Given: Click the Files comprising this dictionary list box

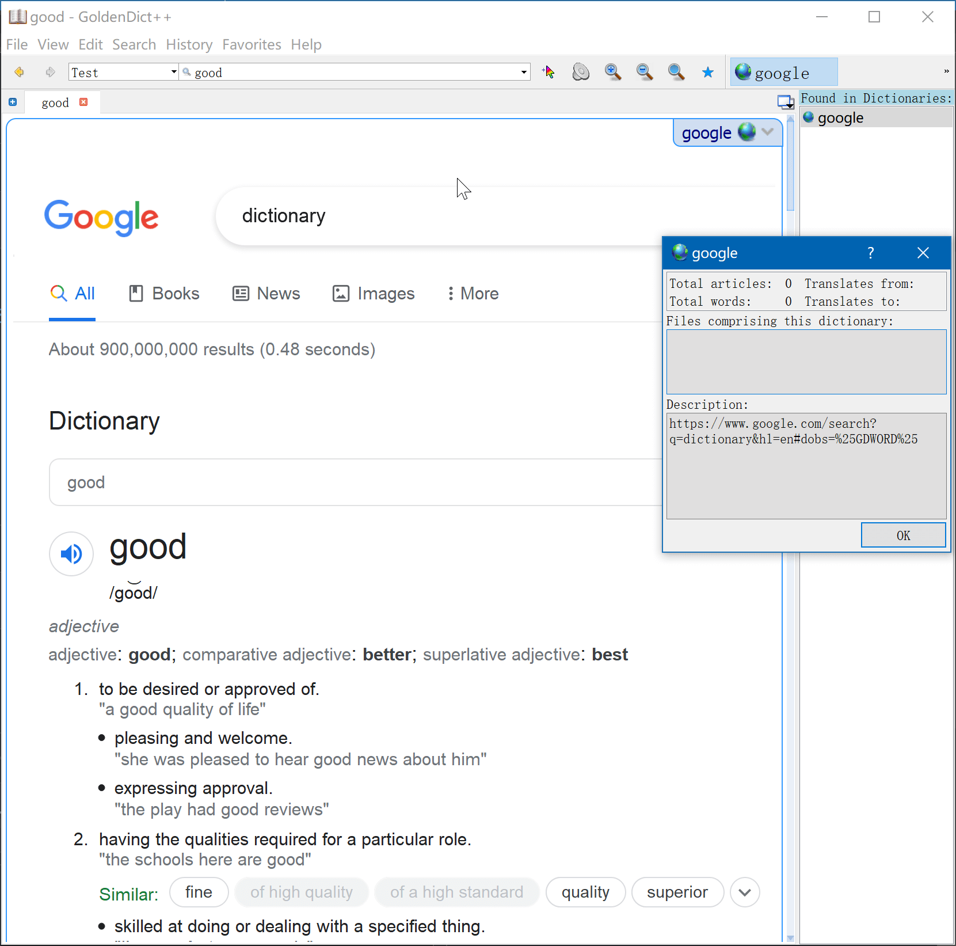Looking at the screenshot, I should pyautogui.click(x=806, y=362).
